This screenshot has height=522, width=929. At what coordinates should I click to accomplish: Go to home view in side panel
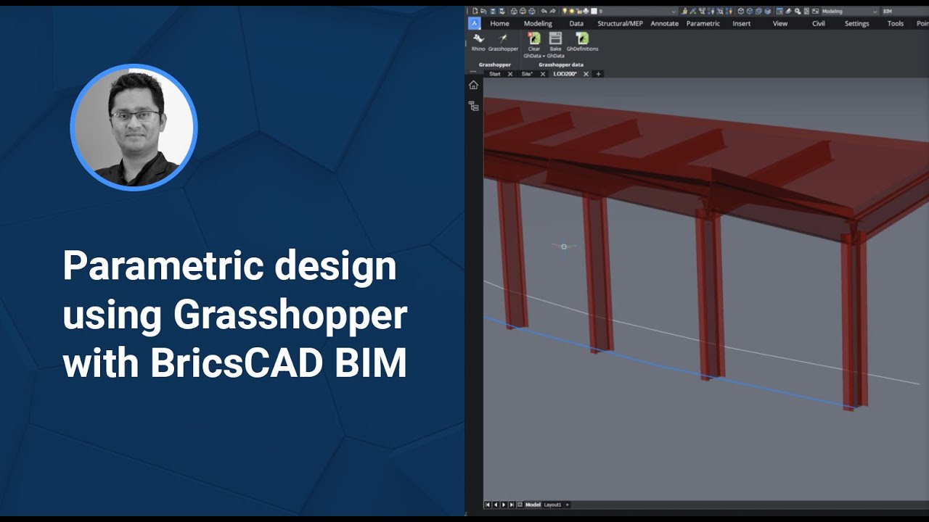[473, 85]
